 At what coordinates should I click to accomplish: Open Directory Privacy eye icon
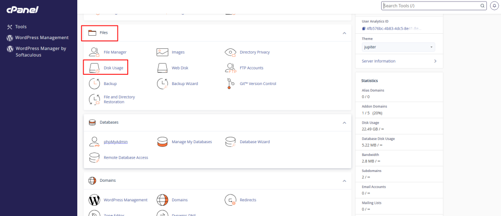(230, 52)
